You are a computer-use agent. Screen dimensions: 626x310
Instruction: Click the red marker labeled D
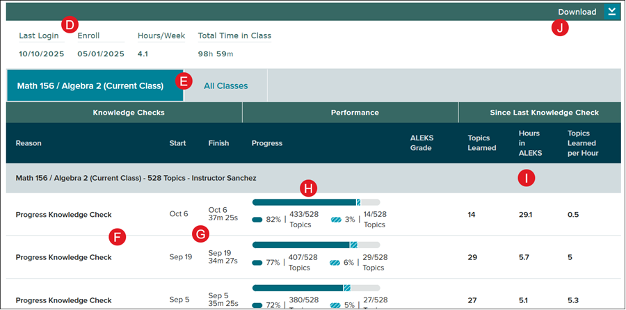coord(70,24)
